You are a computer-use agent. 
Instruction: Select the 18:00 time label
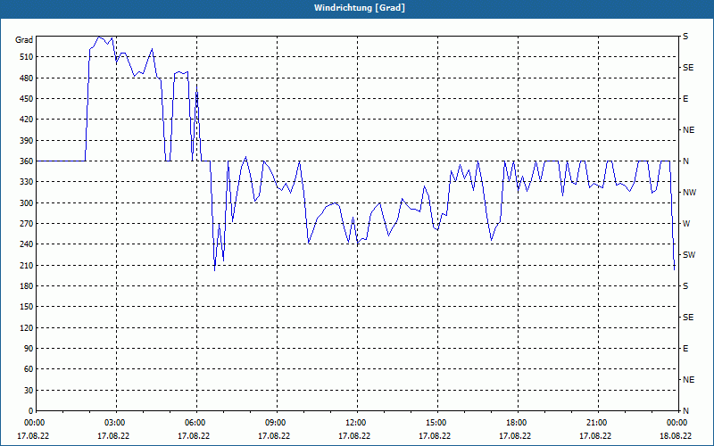(518, 423)
